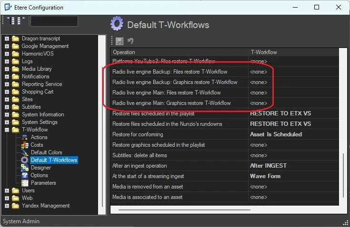Click the Parameters list icon

[x=25, y=183]
